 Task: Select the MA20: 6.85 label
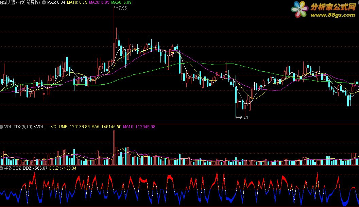click(x=99, y=2)
